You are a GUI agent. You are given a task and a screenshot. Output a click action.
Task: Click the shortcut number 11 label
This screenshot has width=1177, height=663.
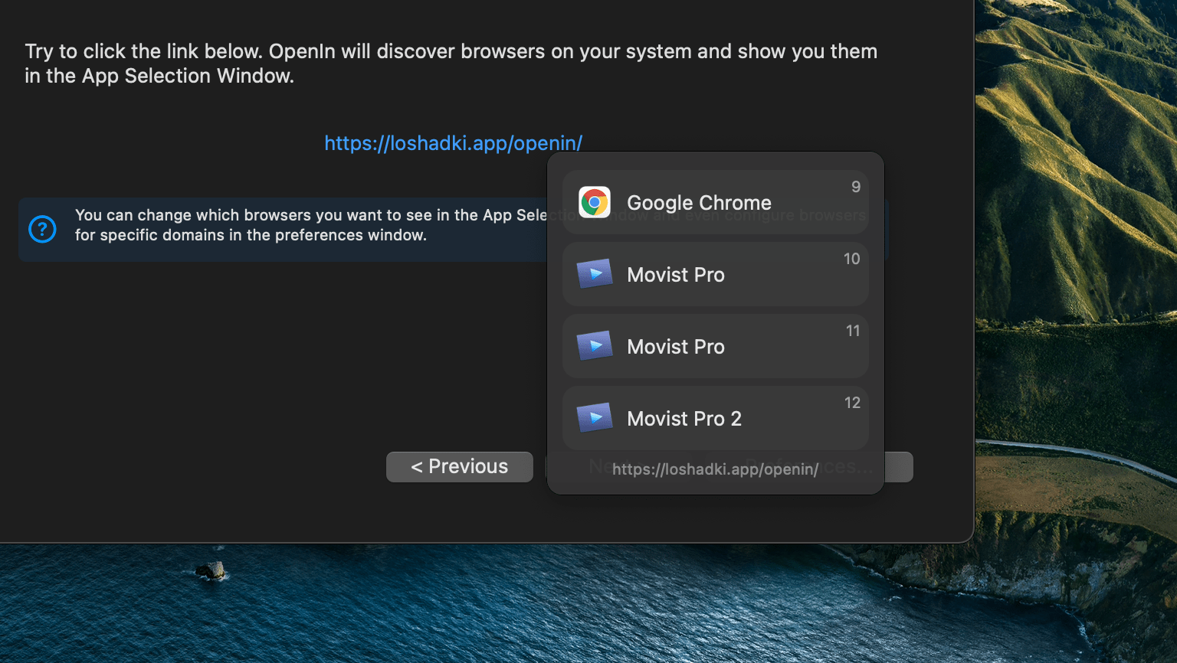click(853, 331)
